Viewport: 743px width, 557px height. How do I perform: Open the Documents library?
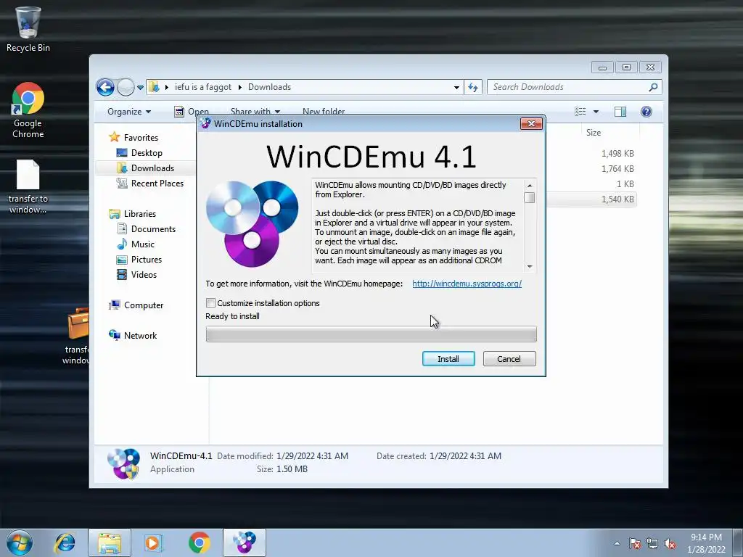click(x=153, y=229)
